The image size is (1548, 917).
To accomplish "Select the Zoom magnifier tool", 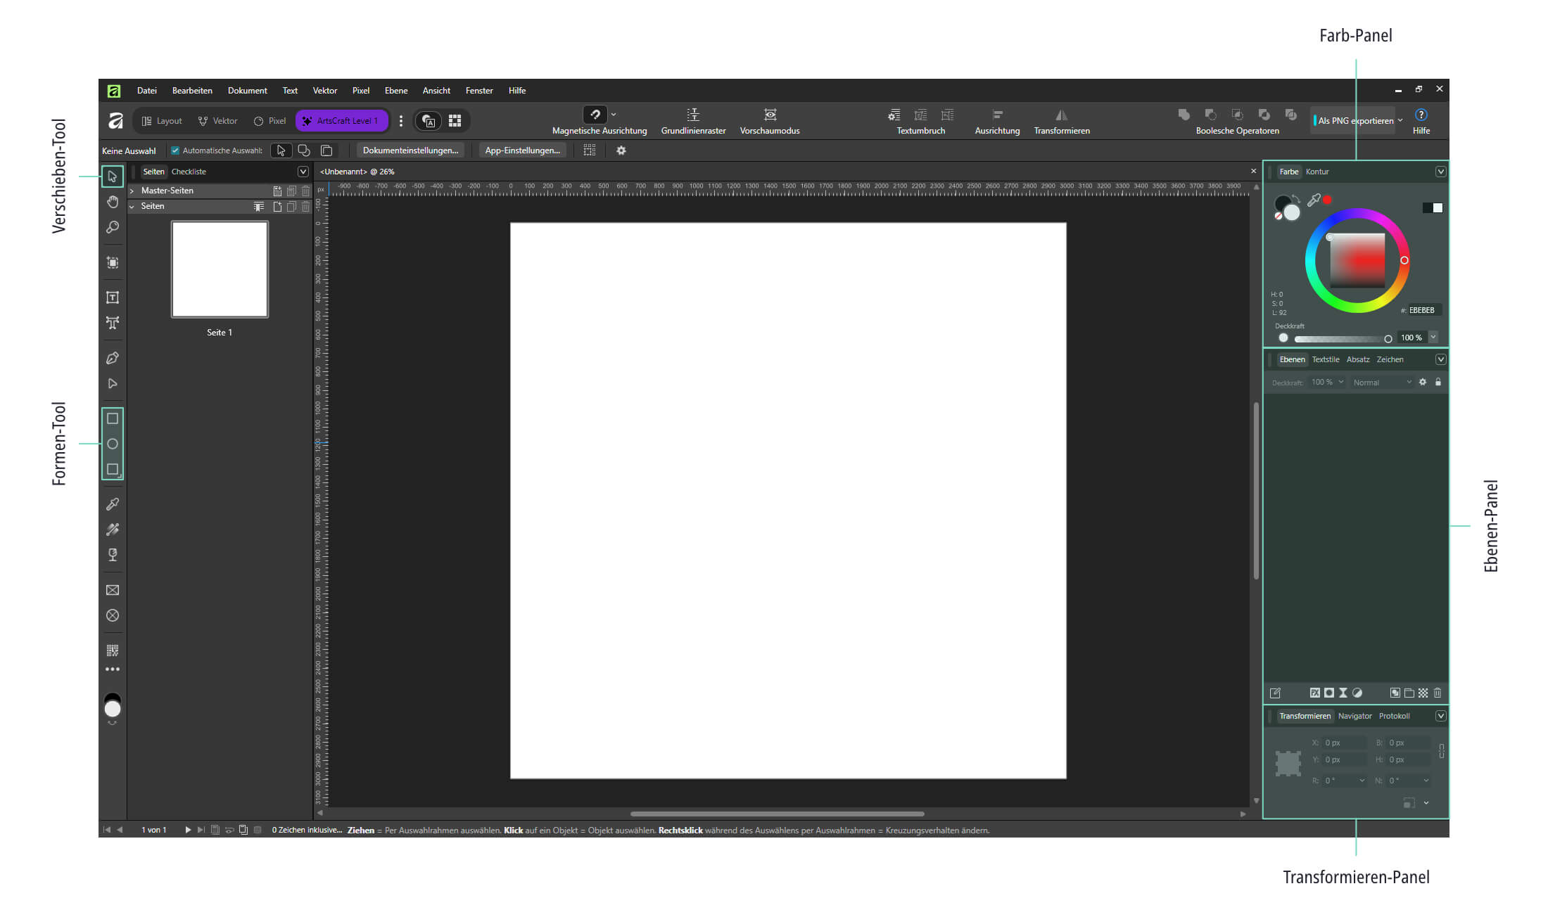I will click(113, 227).
